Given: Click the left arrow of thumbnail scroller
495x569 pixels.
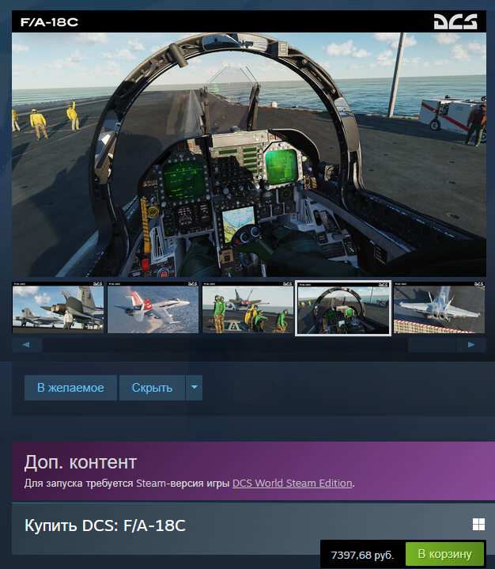Looking at the screenshot, I should 26,345.
